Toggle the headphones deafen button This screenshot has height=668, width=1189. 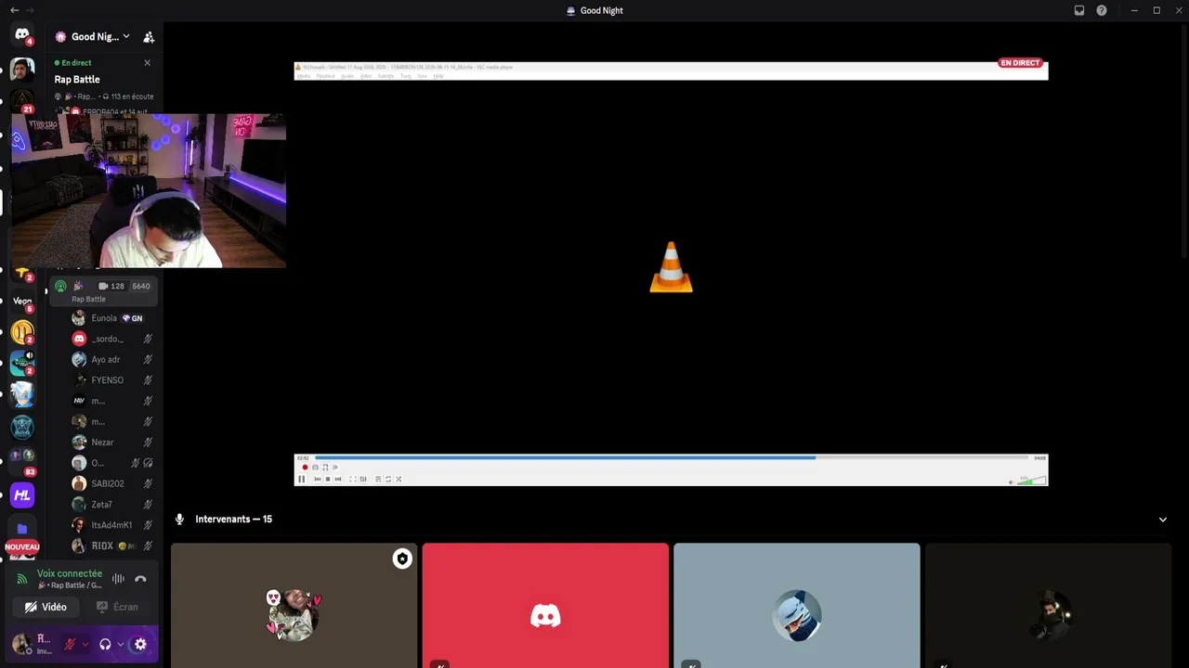[x=105, y=644]
